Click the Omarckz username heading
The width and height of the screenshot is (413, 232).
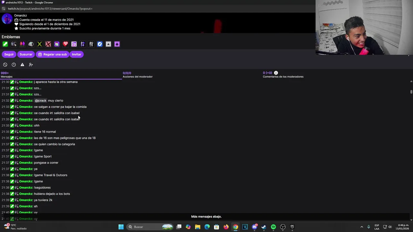(20, 15)
